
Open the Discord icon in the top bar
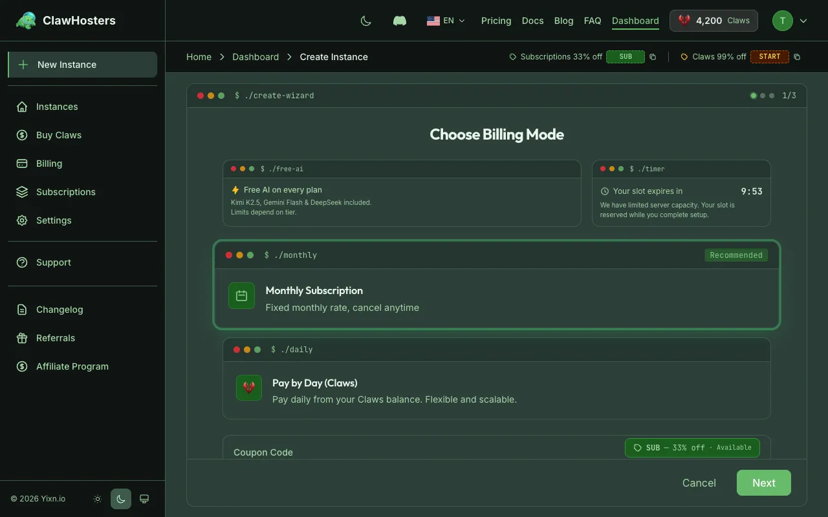click(x=399, y=20)
